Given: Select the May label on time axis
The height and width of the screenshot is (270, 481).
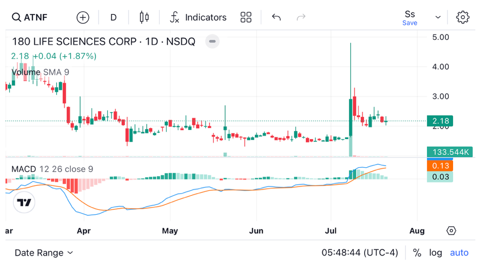Looking at the screenshot, I should [x=170, y=231].
